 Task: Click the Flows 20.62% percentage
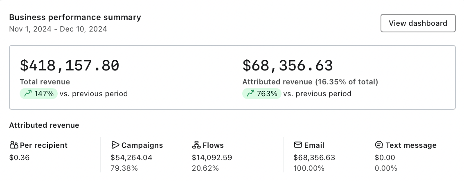point(205,168)
